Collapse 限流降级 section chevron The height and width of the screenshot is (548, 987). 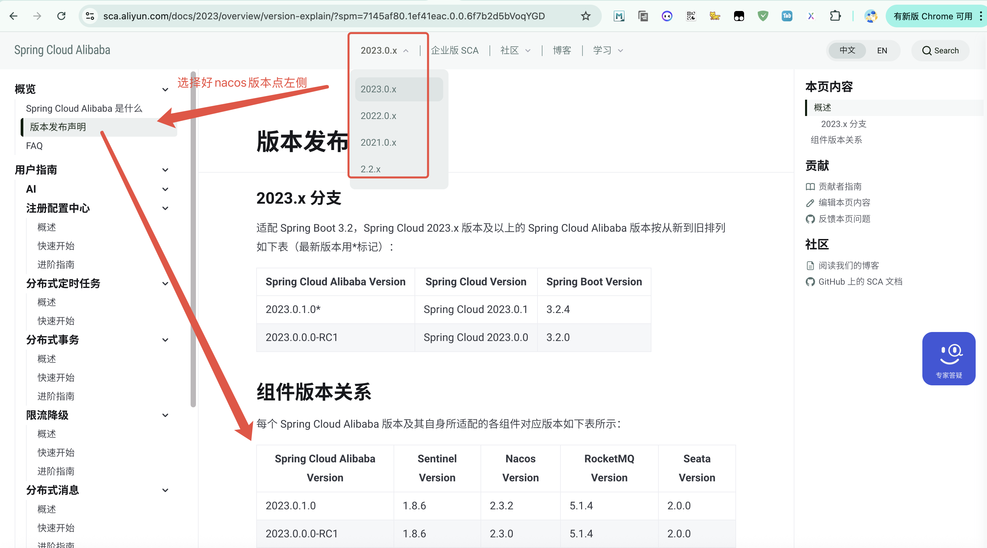(165, 415)
